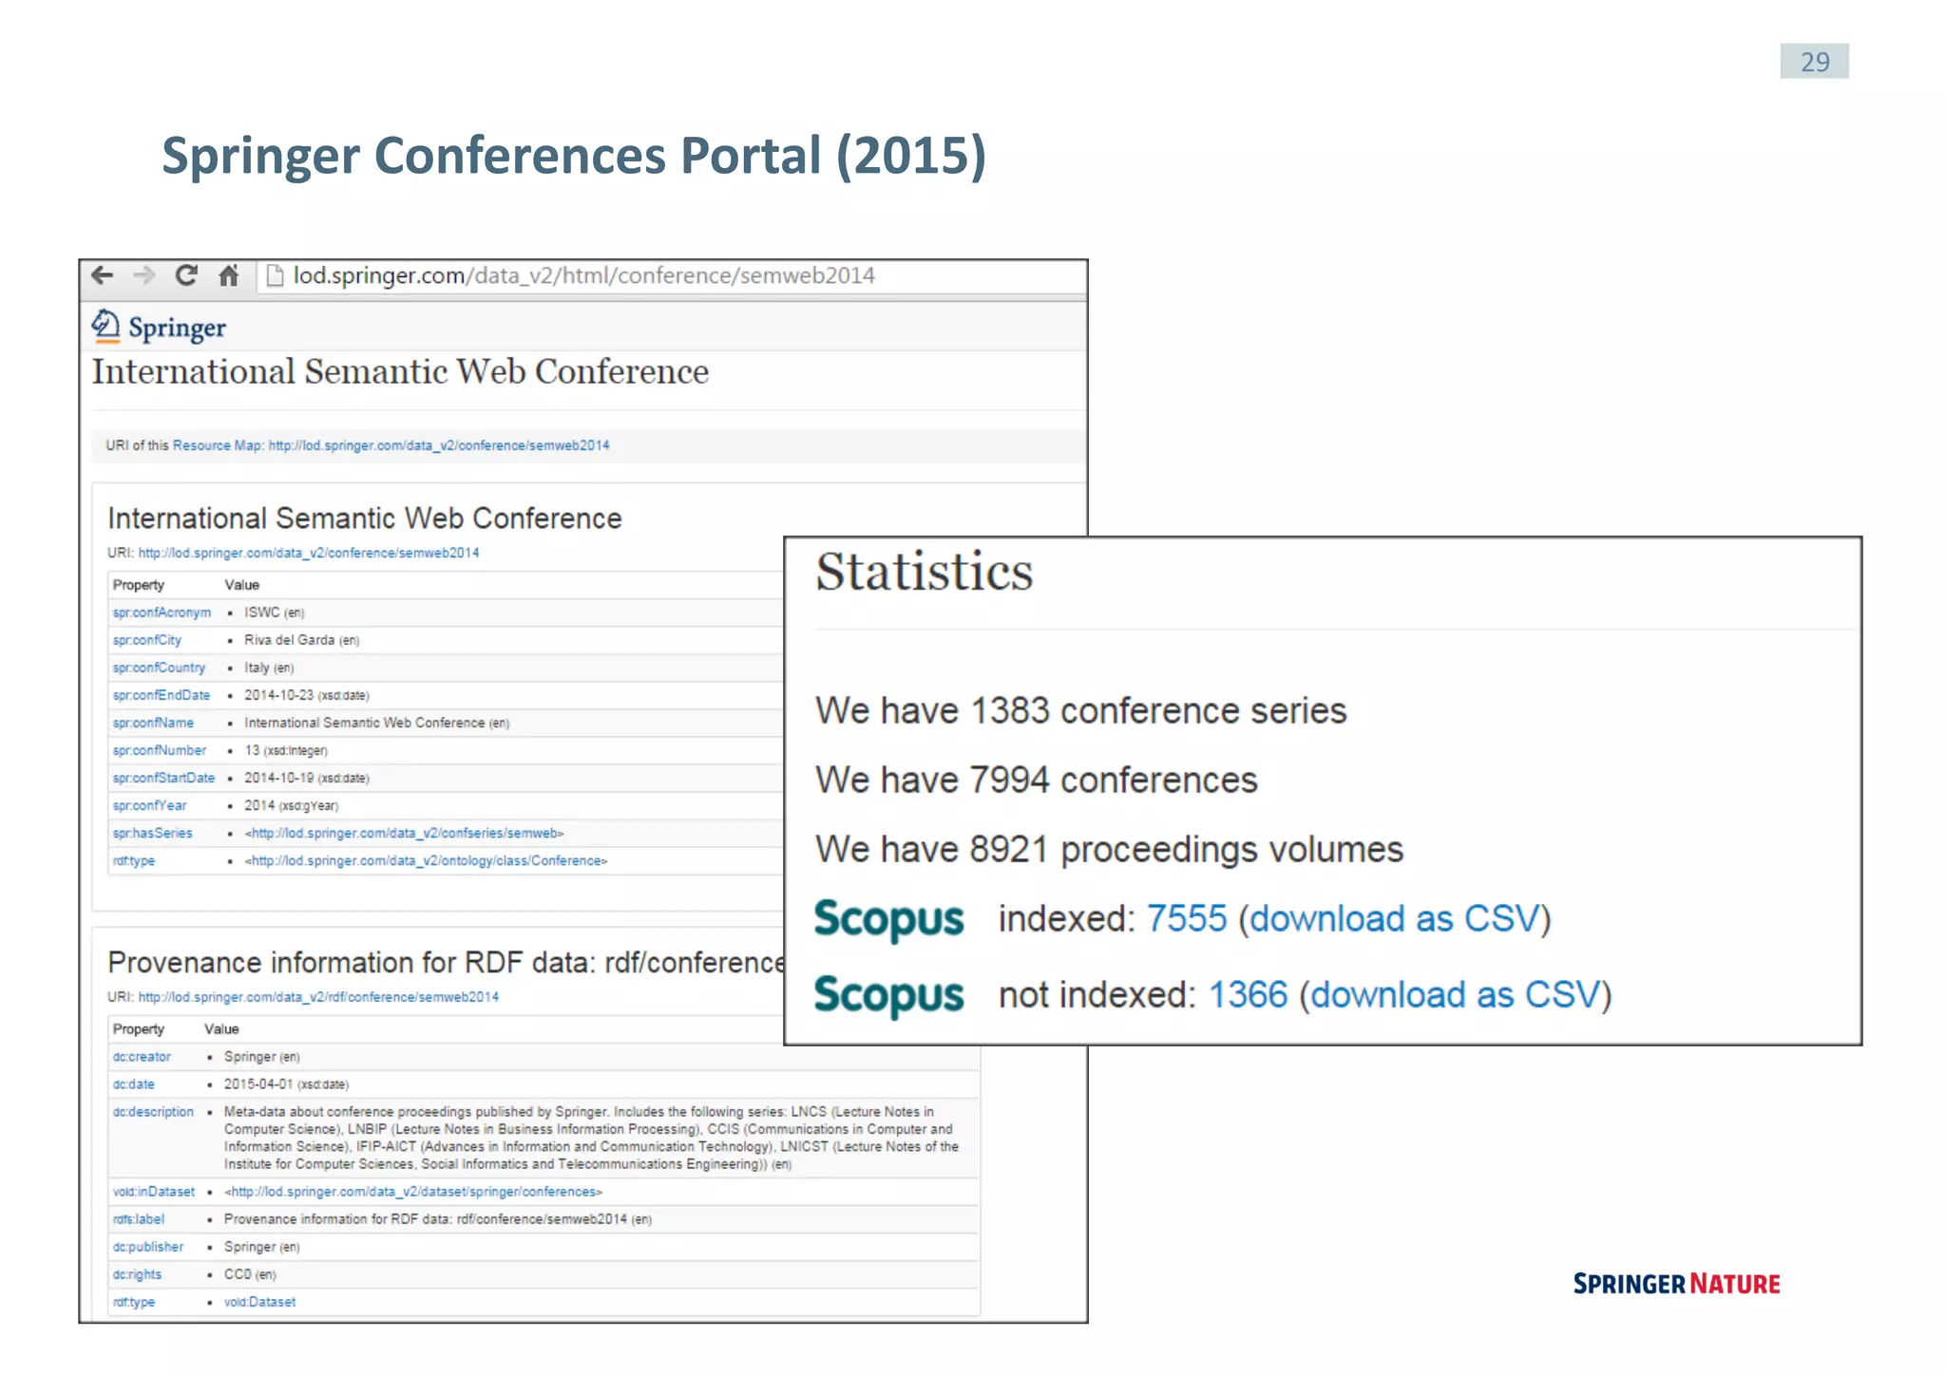Open the 7555 Scopus indexed link
The width and height of the screenshot is (1946, 1374).
[x=1187, y=918]
